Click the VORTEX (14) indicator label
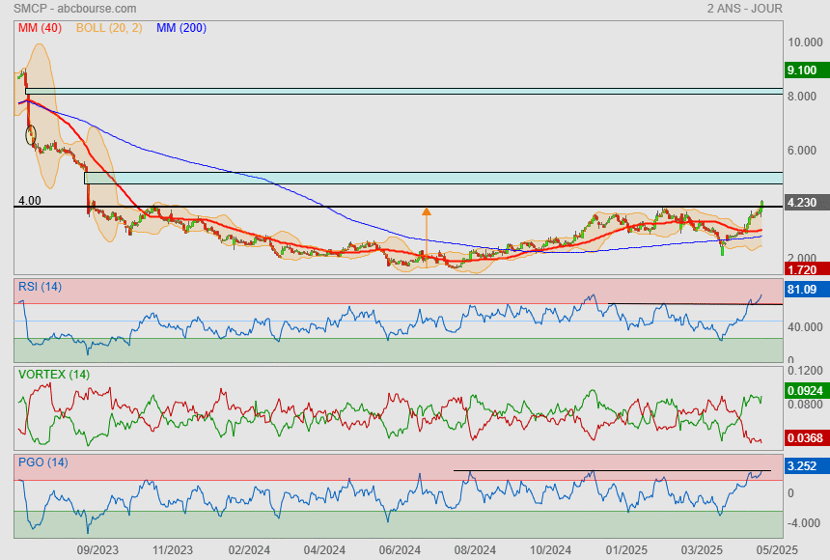Image resolution: width=830 pixels, height=560 pixels. tap(53, 375)
